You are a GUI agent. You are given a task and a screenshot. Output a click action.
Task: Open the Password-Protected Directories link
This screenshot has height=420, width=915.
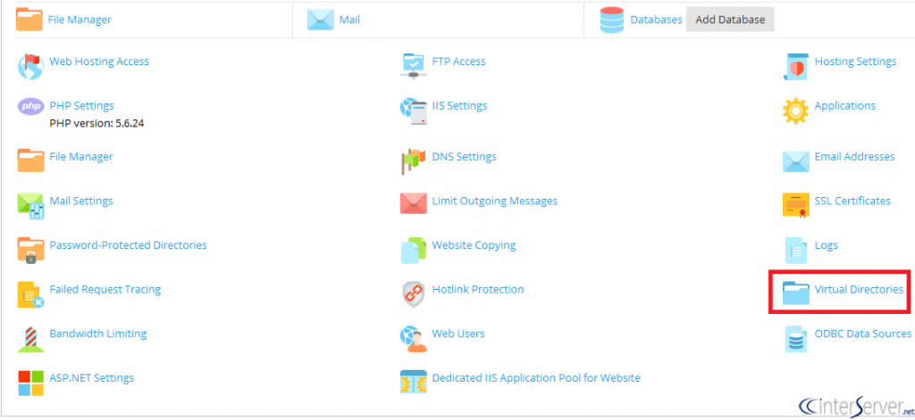pos(129,245)
